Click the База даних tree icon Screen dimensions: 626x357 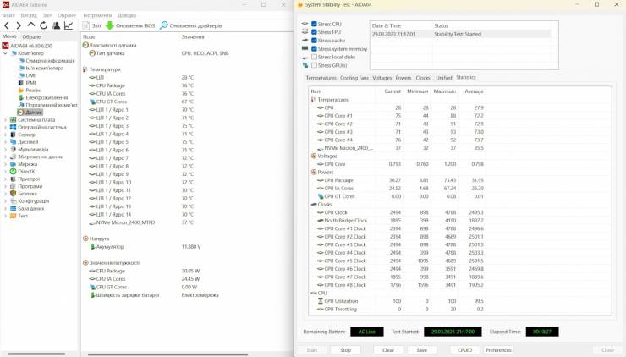point(14,208)
